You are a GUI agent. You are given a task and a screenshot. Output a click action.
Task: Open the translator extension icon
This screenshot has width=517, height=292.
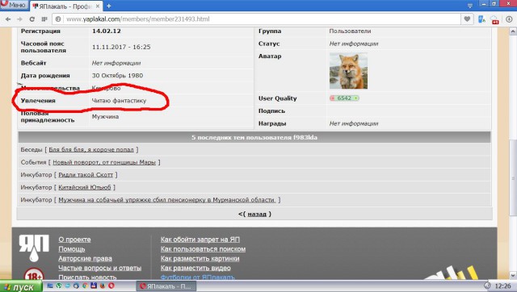pyautogui.click(x=481, y=19)
